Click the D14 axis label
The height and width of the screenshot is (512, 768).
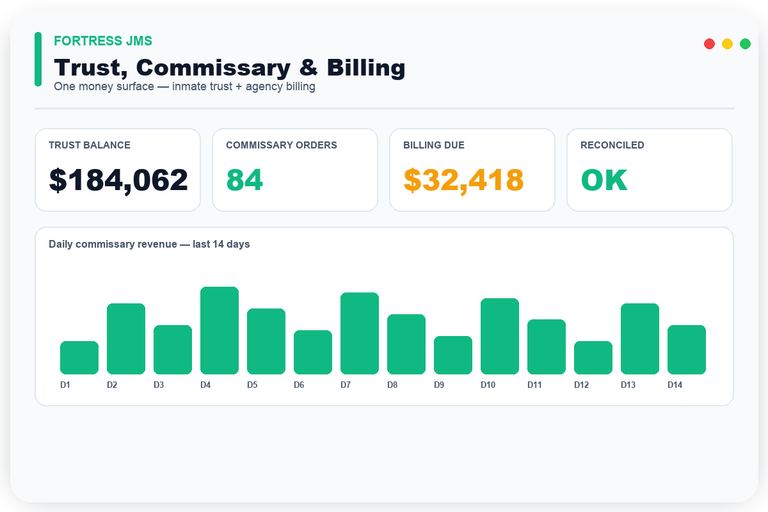pyautogui.click(x=675, y=385)
